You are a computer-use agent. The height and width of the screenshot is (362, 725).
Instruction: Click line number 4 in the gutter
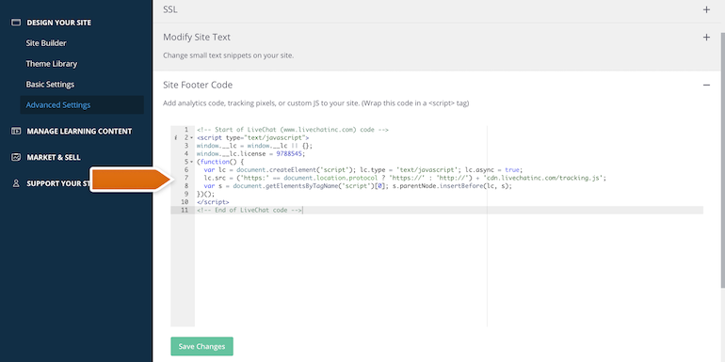tap(185, 154)
